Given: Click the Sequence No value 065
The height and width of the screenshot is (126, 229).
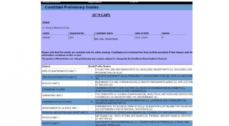Looking at the screenshot, I should pos(72,38).
